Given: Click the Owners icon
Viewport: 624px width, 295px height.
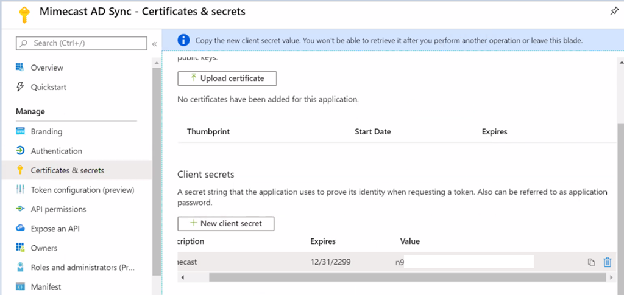Looking at the screenshot, I should 20,248.
